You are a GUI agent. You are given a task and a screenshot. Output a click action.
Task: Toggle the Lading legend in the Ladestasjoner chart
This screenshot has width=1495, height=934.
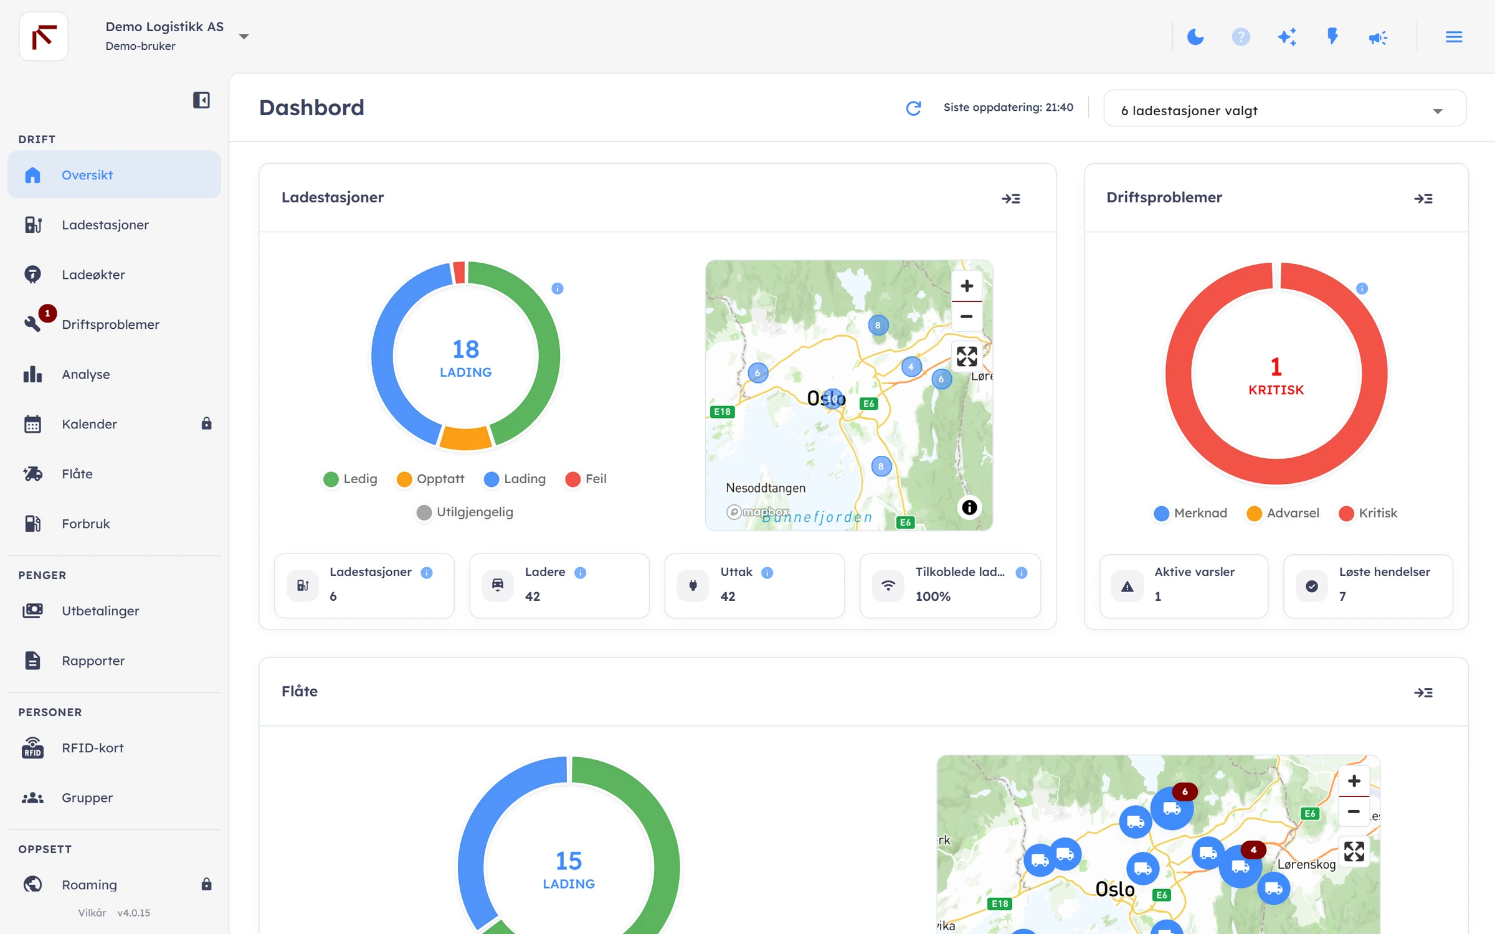[515, 479]
